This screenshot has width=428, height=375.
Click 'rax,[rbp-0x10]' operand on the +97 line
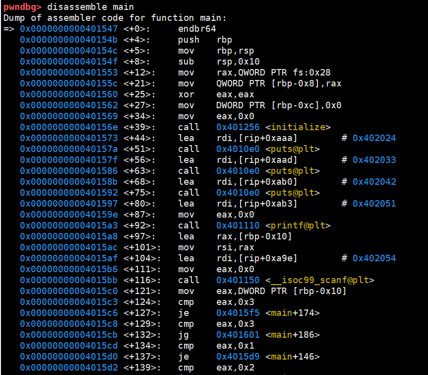coord(254,236)
